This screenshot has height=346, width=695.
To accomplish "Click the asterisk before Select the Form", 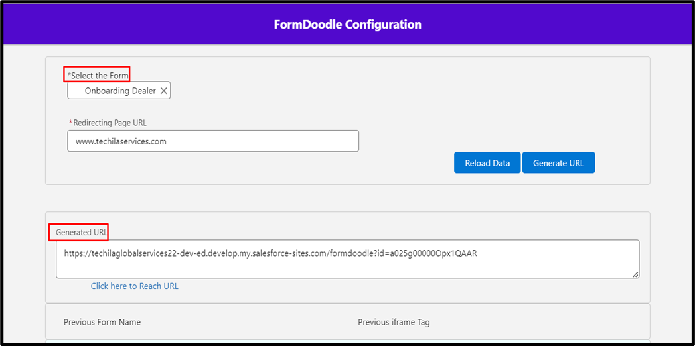I will pos(69,75).
